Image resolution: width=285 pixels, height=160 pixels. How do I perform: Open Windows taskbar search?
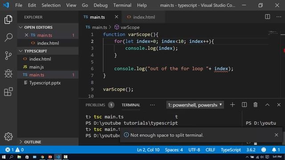[x=11, y=157]
